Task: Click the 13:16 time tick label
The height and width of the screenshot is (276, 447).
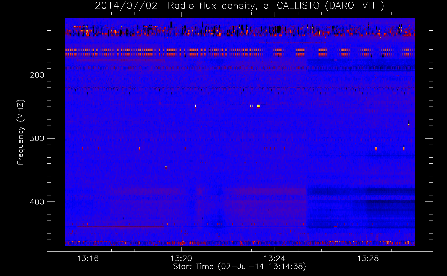Action: 88,258
